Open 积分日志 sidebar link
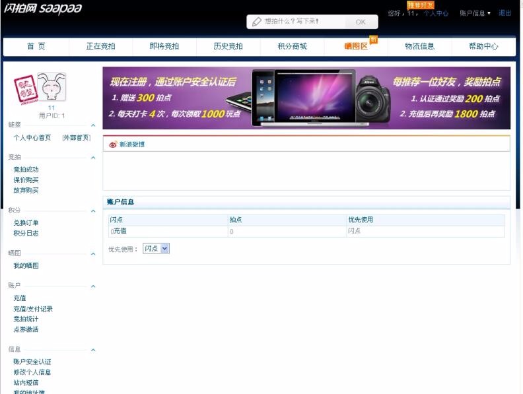 pyautogui.click(x=26, y=234)
